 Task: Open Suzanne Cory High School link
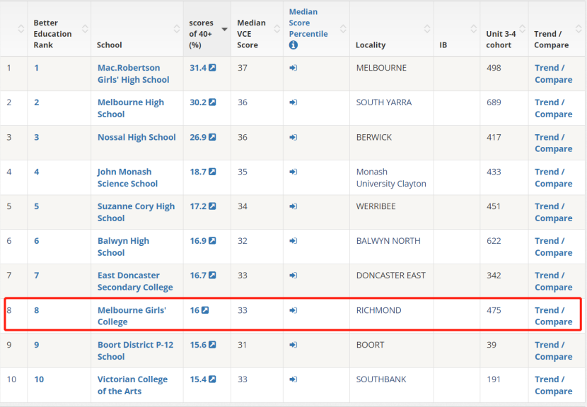(136, 212)
